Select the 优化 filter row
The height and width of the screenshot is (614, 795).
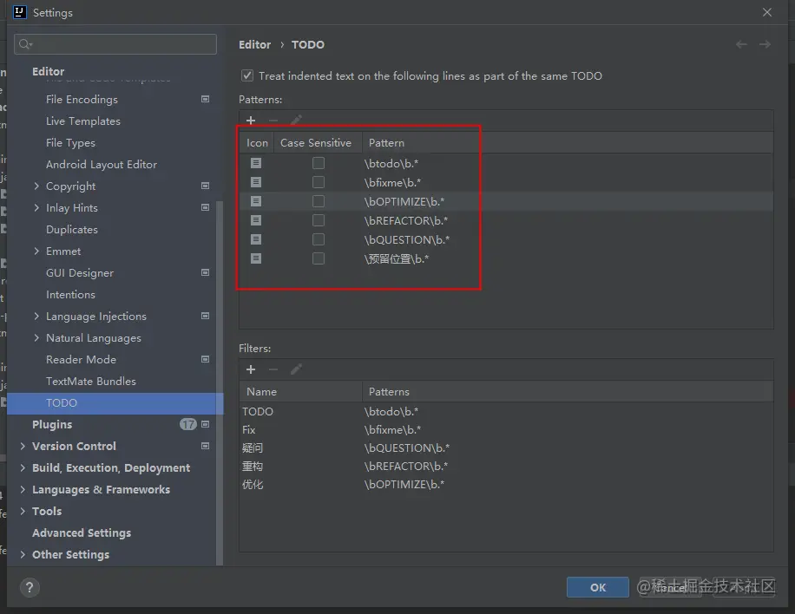point(506,484)
